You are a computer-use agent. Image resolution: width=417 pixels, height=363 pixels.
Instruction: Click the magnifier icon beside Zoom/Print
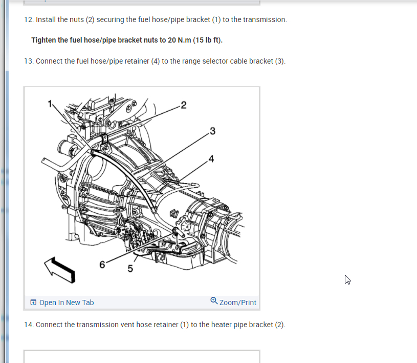(214, 301)
